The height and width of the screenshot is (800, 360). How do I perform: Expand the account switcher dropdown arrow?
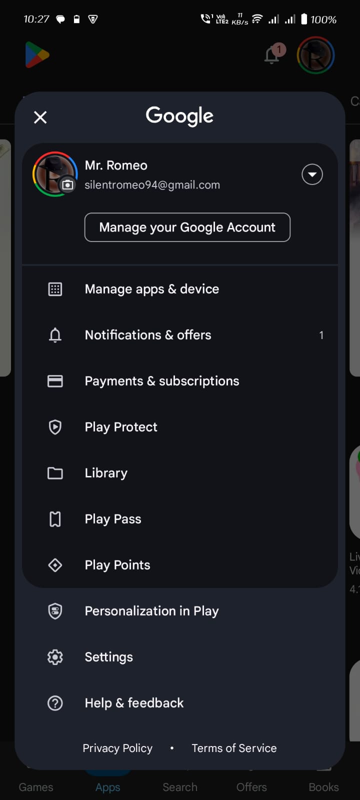point(312,174)
